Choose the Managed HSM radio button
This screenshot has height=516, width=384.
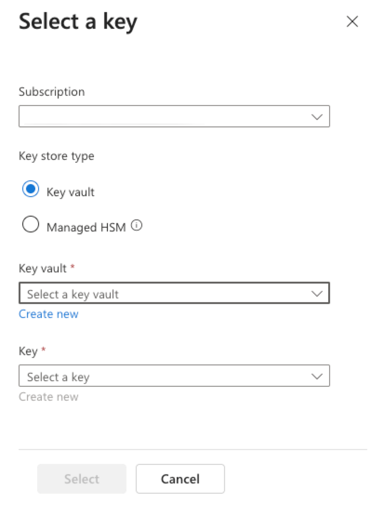(x=31, y=224)
